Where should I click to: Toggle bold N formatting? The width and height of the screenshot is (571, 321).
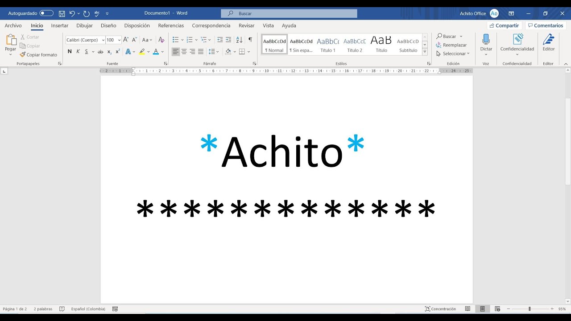pyautogui.click(x=70, y=52)
